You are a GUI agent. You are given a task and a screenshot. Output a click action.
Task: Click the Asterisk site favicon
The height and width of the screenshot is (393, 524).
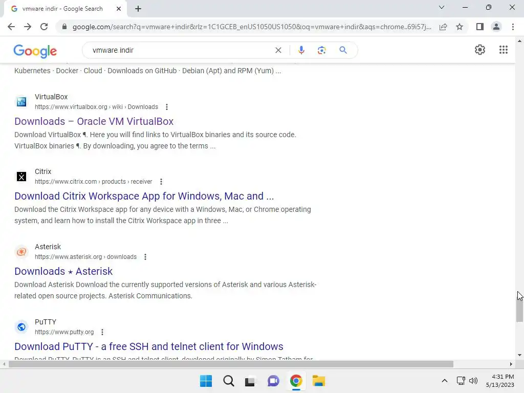tap(21, 252)
